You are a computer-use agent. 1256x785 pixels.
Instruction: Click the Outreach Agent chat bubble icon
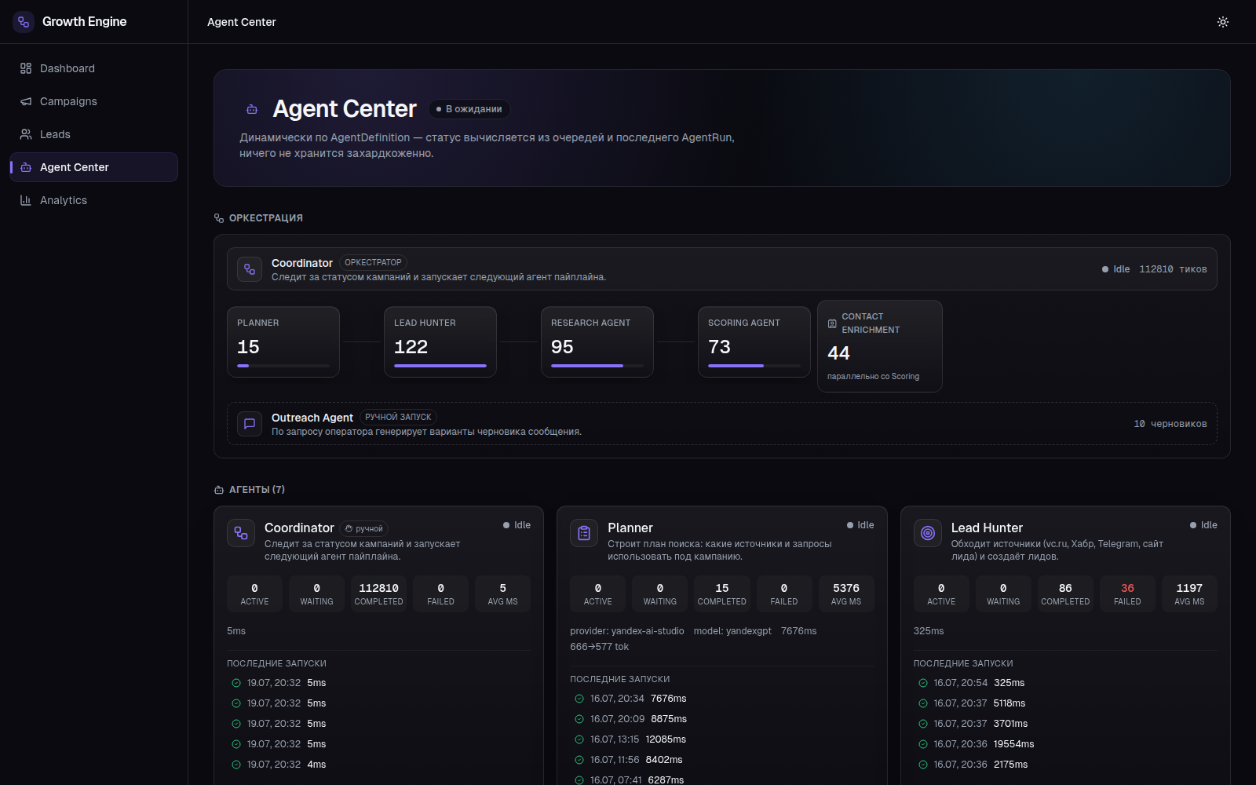(x=250, y=424)
